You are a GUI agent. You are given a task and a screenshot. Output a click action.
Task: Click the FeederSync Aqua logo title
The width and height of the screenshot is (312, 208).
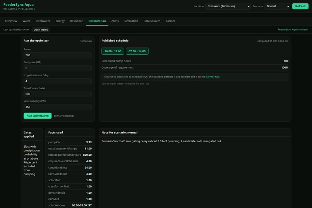19,5
